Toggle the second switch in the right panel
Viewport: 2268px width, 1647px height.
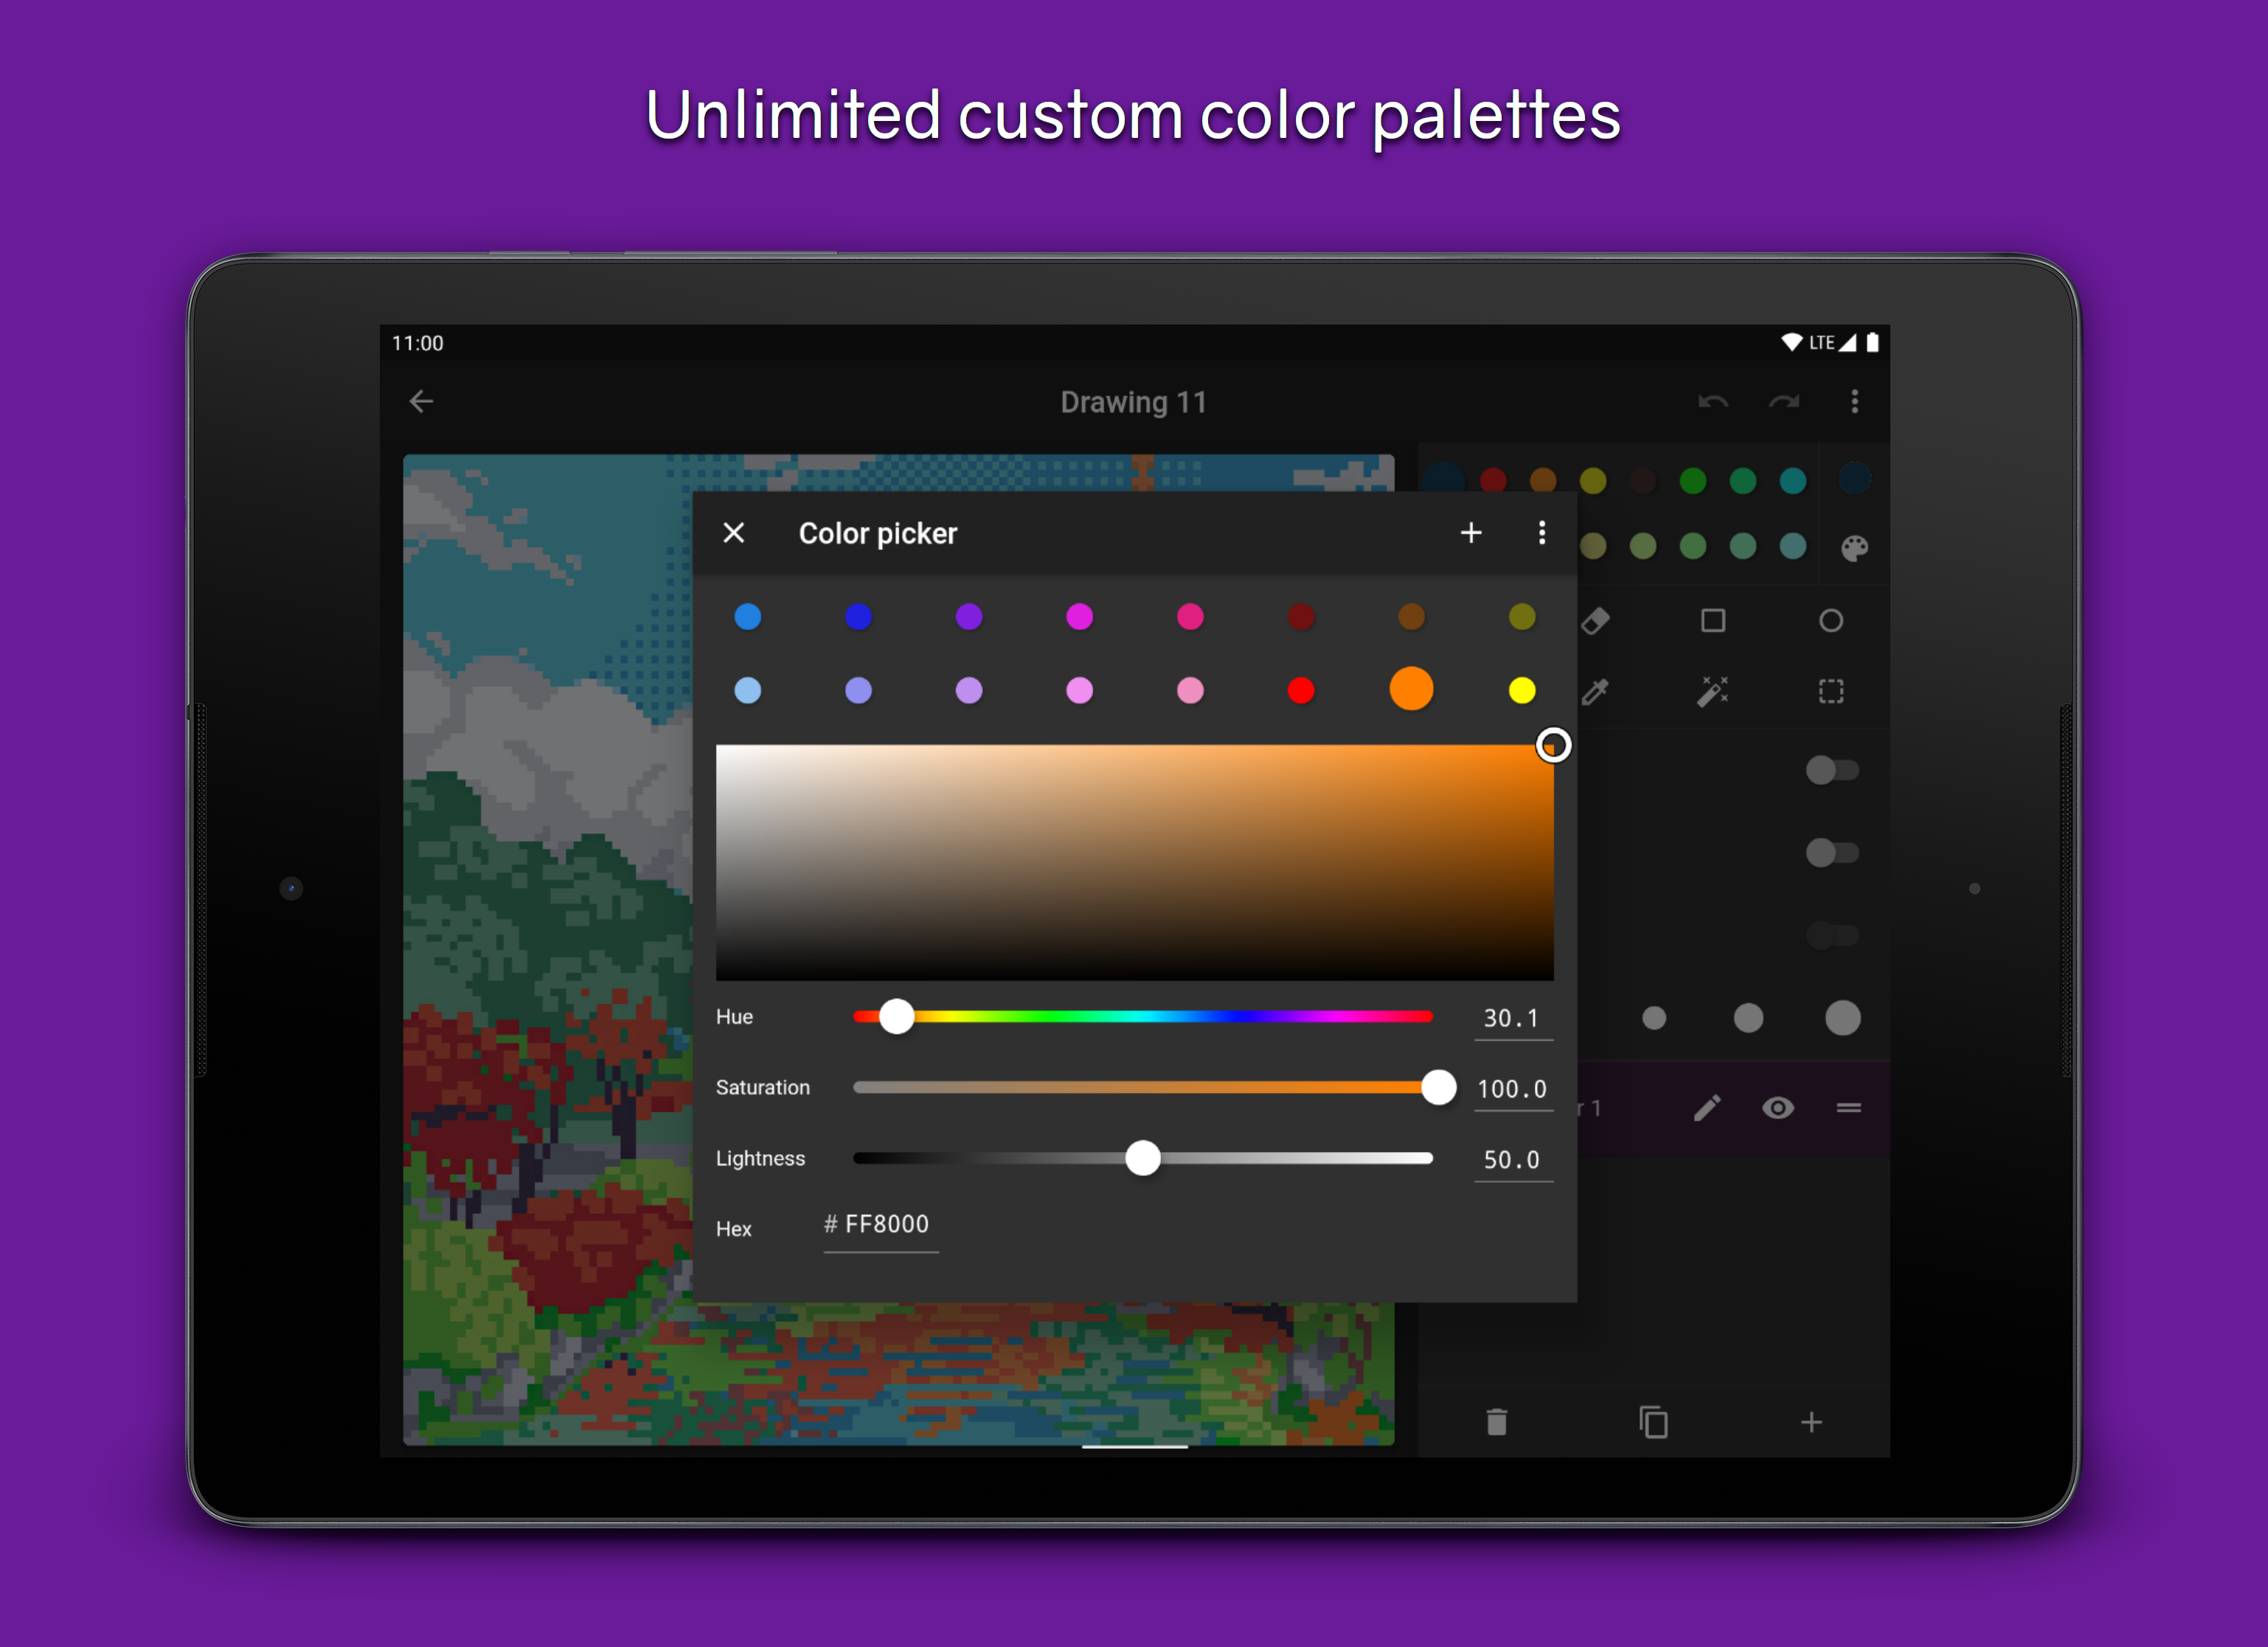coord(1831,853)
